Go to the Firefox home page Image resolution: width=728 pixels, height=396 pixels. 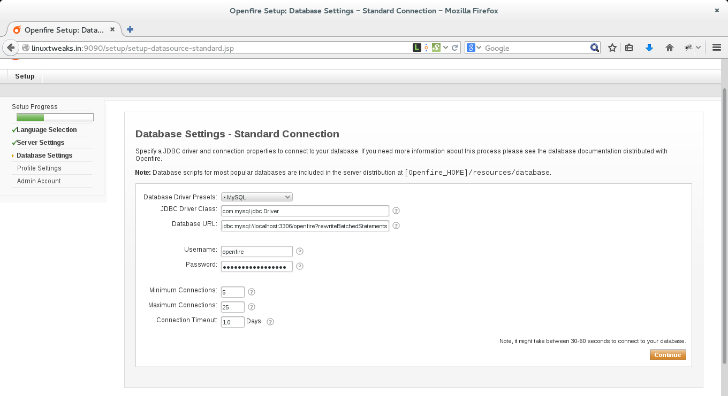point(669,48)
